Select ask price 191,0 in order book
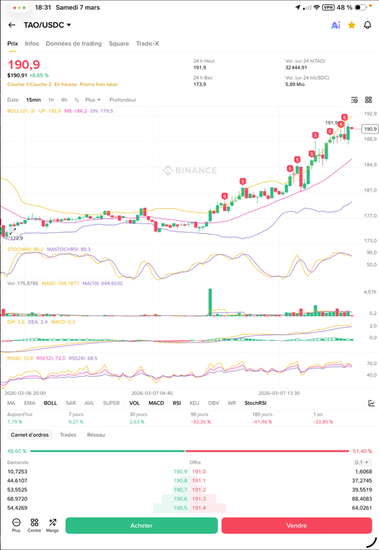 pyautogui.click(x=199, y=472)
